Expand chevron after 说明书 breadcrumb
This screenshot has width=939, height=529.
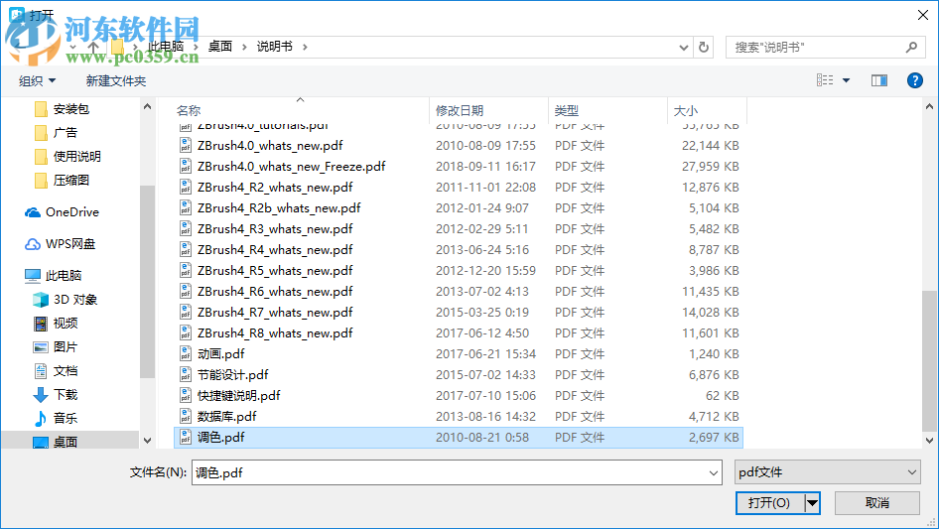(305, 47)
